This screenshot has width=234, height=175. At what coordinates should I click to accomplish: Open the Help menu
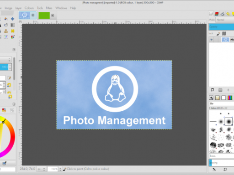73,8
